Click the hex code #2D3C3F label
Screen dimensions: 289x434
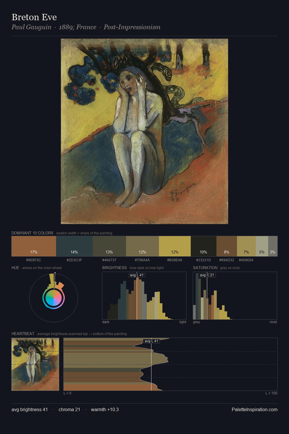[74, 260]
